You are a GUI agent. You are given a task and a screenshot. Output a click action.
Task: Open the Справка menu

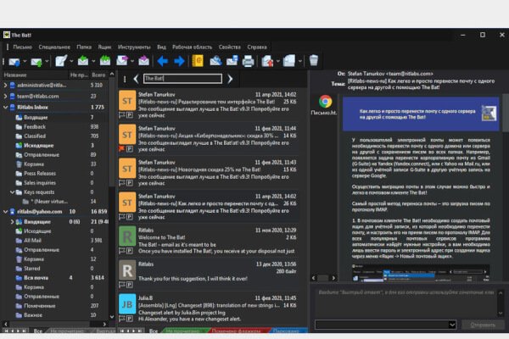tap(257, 47)
